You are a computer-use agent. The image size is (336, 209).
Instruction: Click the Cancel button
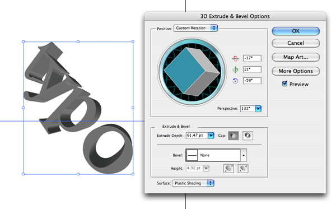[x=296, y=43]
